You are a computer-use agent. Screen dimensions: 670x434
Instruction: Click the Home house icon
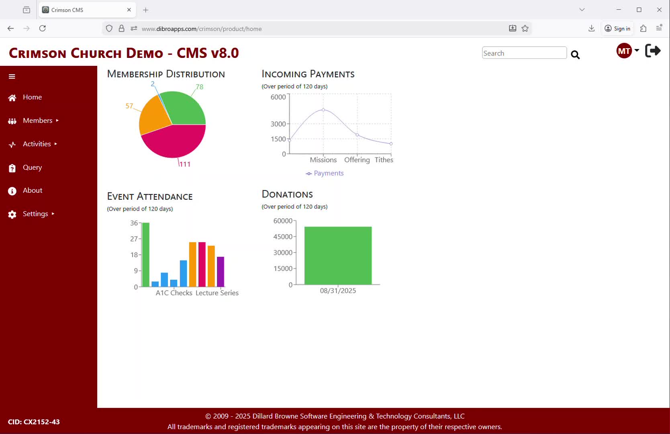pyautogui.click(x=12, y=98)
